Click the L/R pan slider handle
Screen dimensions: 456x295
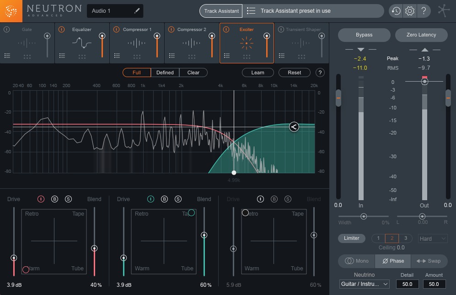click(x=422, y=216)
